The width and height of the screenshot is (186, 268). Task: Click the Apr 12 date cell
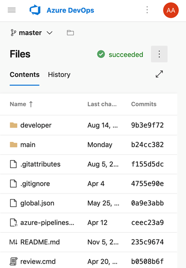pyautogui.click(x=97, y=223)
